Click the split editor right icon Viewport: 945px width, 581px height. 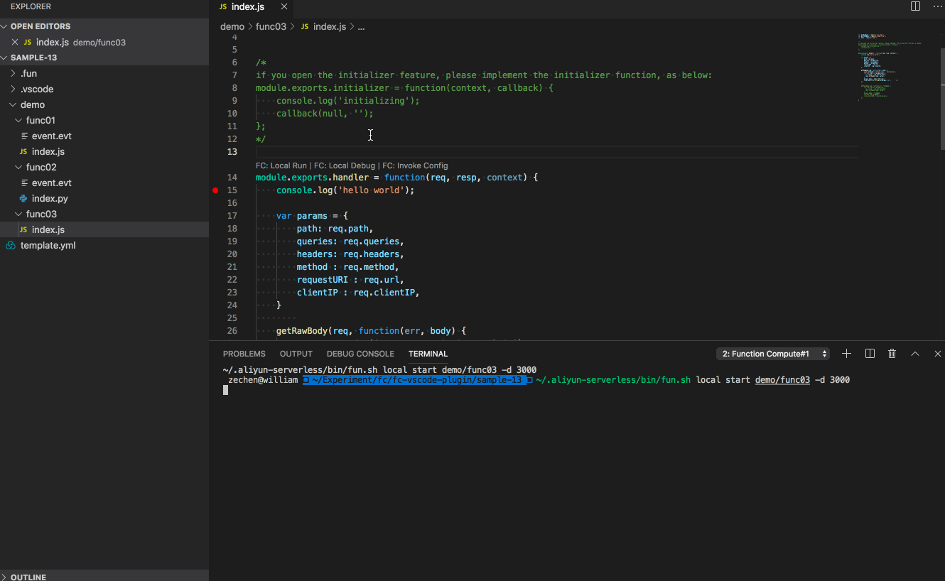coord(915,6)
